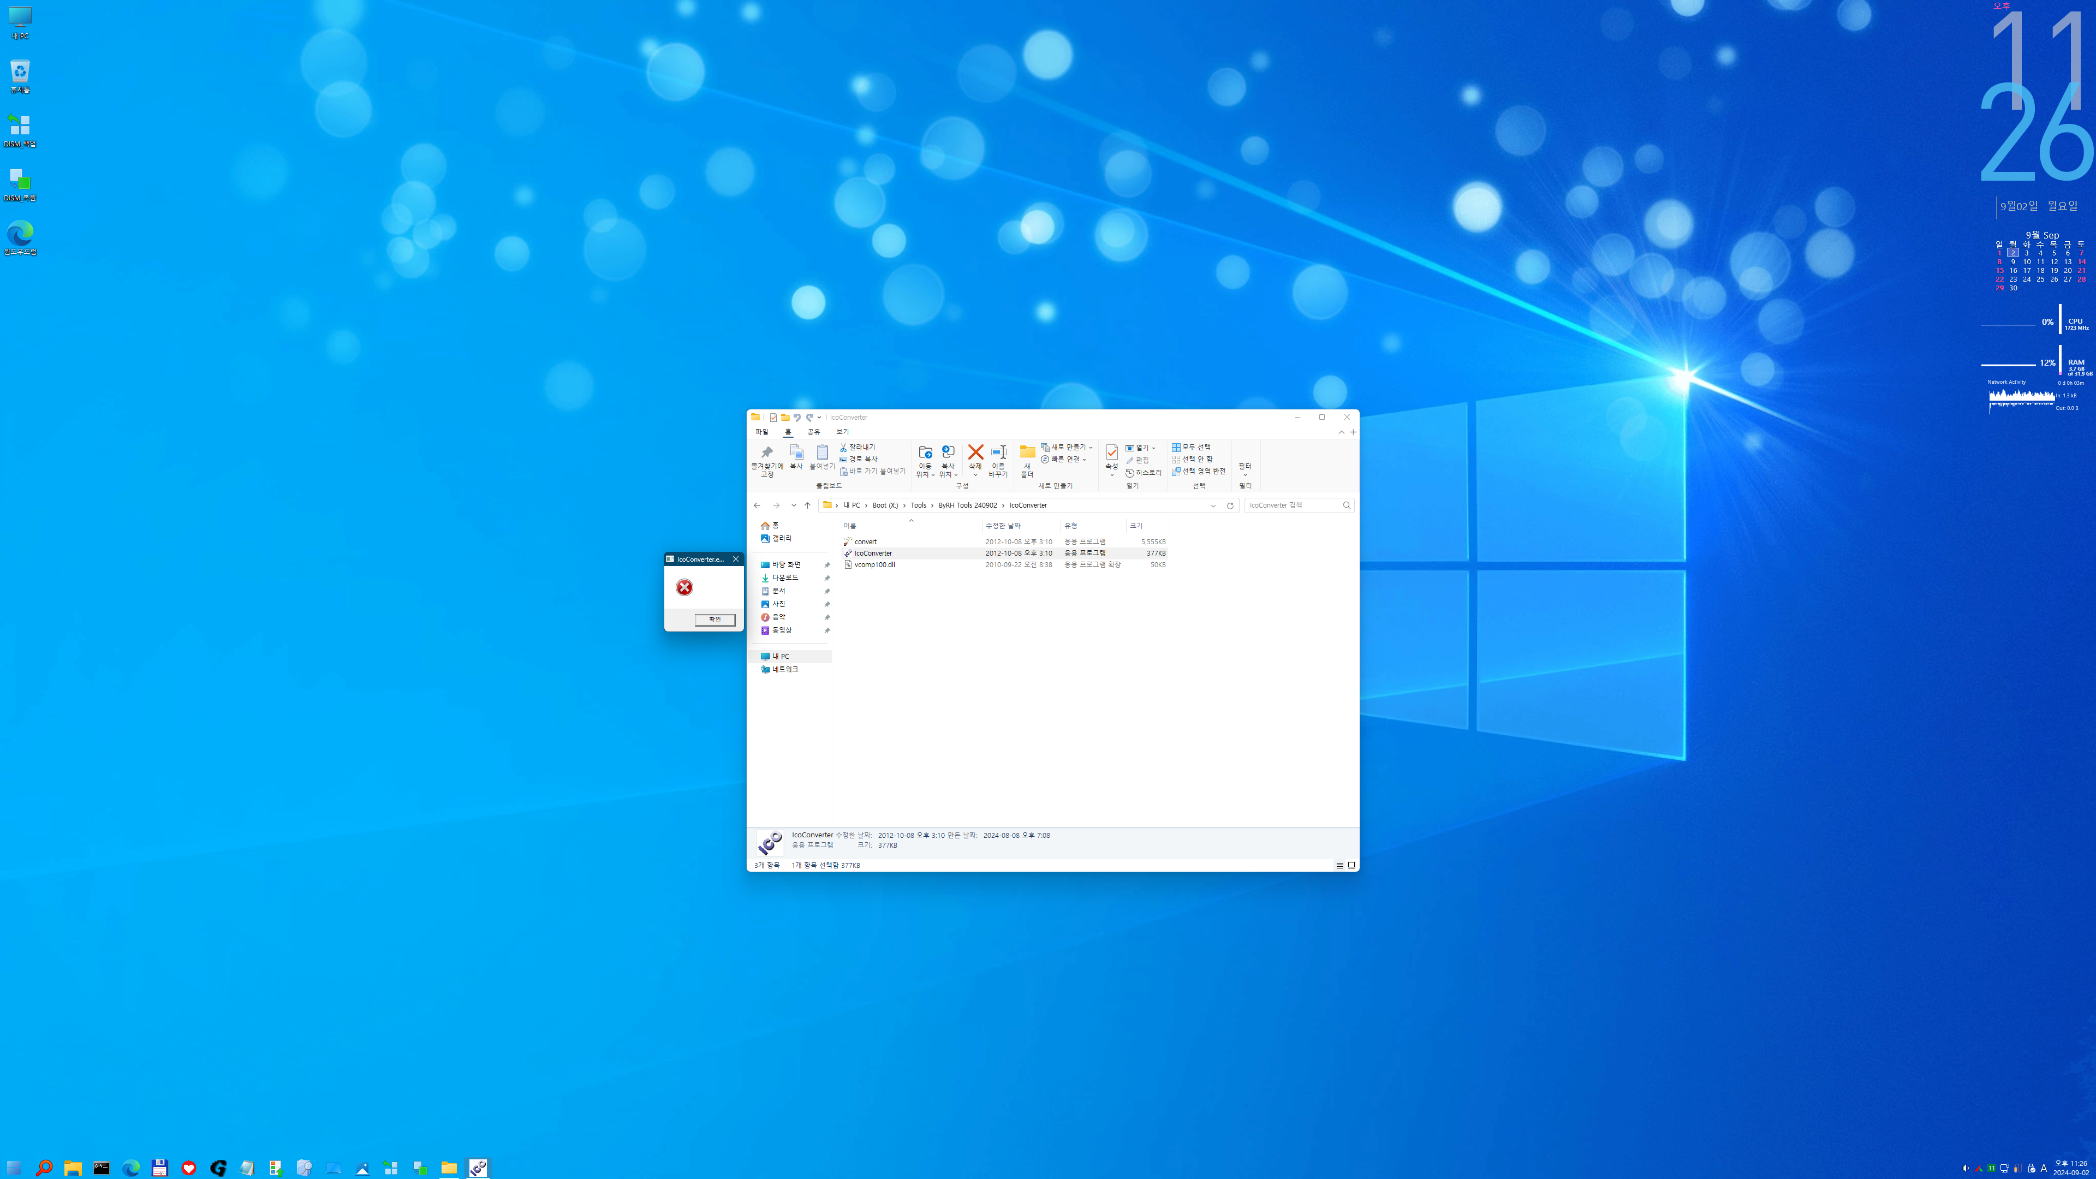This screenshot has width=2096, height=1179.
Task: Expand the 필터 (Filter) dropdown
Action: pyautogui.click(x=1245, y=469)
